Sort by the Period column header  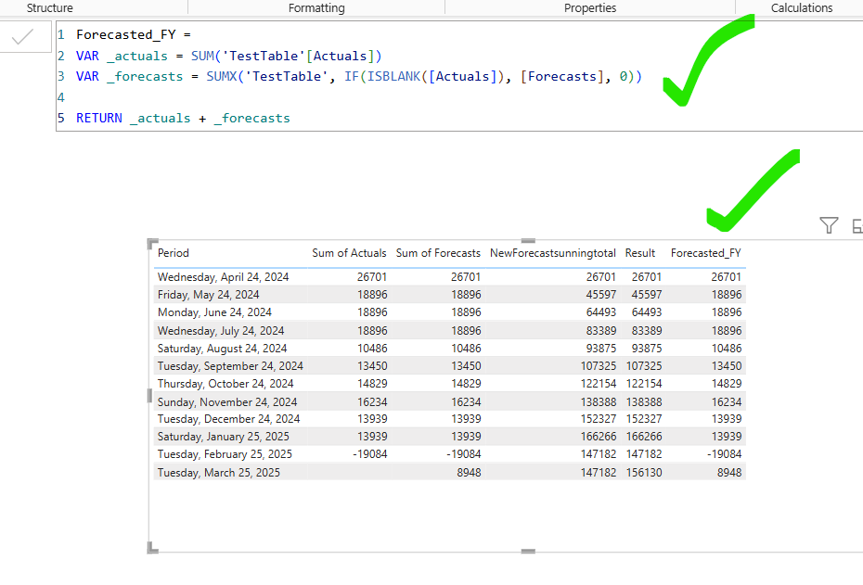coord(174,253)
